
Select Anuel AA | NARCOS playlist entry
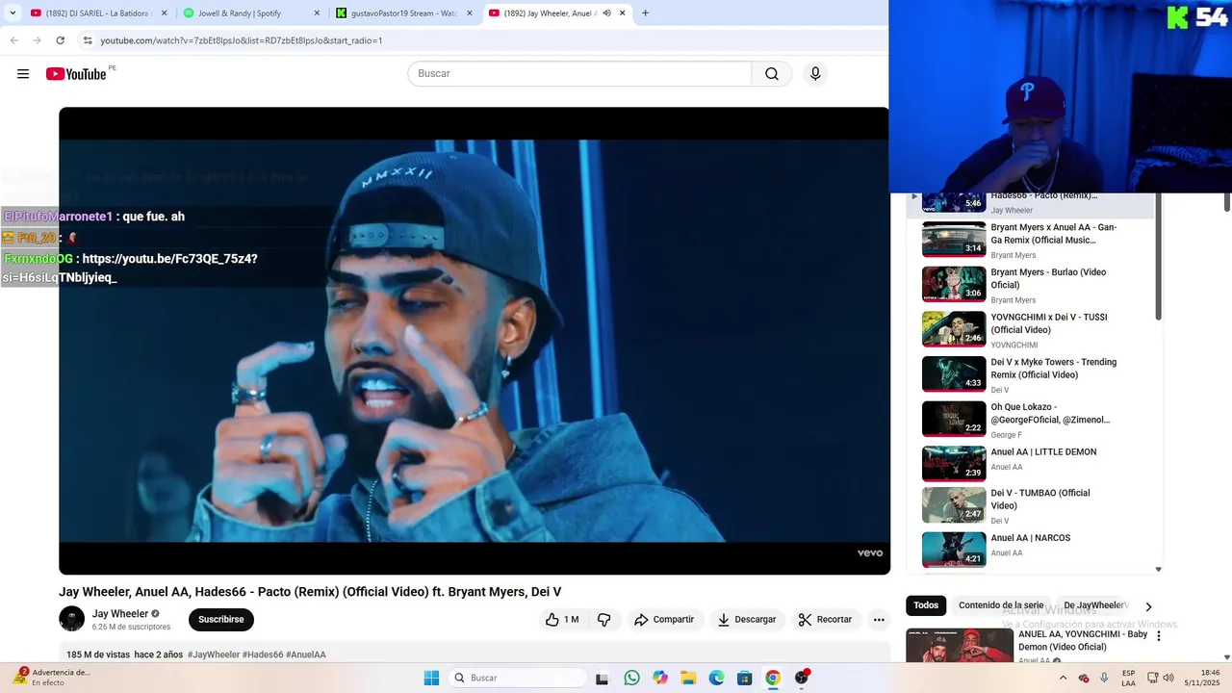coord(1030,551)
